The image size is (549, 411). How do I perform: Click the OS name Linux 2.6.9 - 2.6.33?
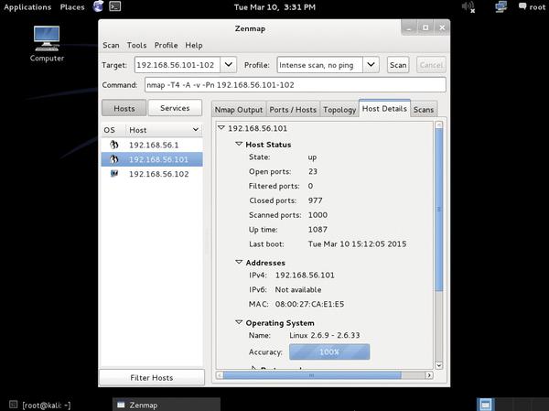point(325,335)
